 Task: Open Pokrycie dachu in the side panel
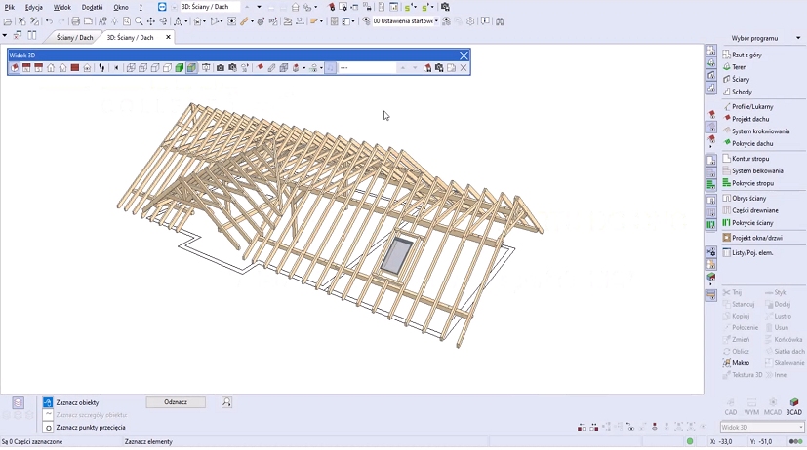pyautogui.click(x=751, y=143)
